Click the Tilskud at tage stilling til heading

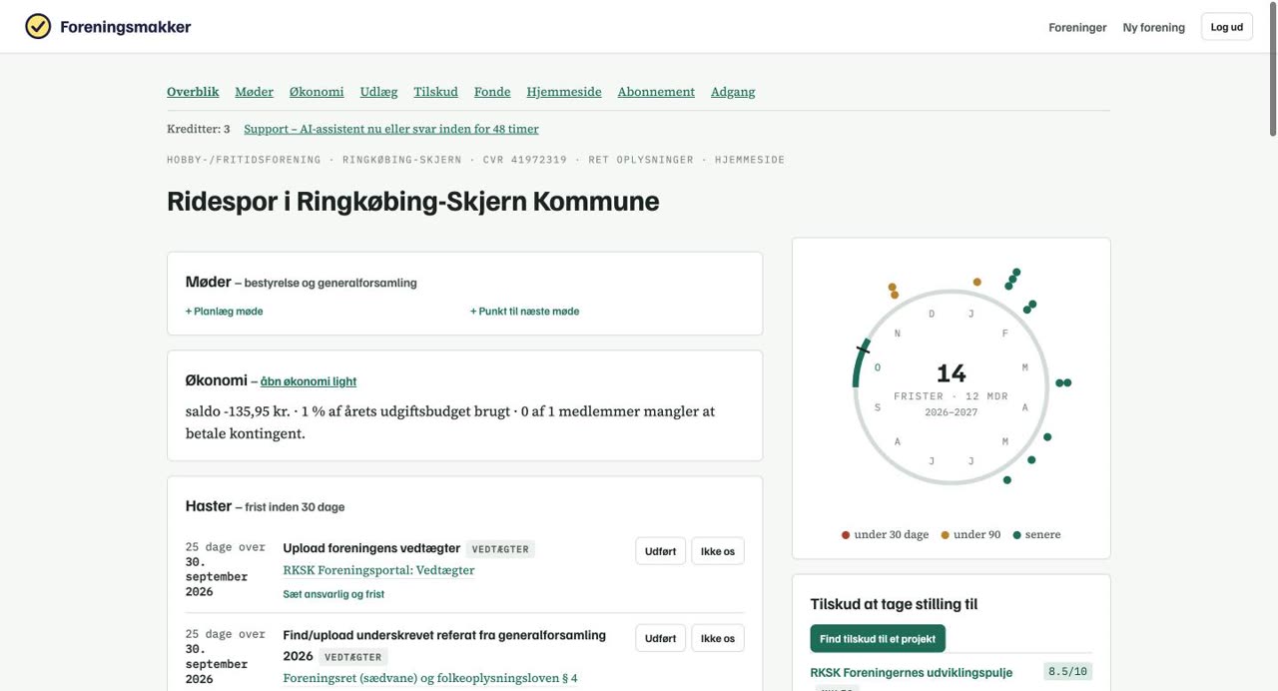(894, 604)
